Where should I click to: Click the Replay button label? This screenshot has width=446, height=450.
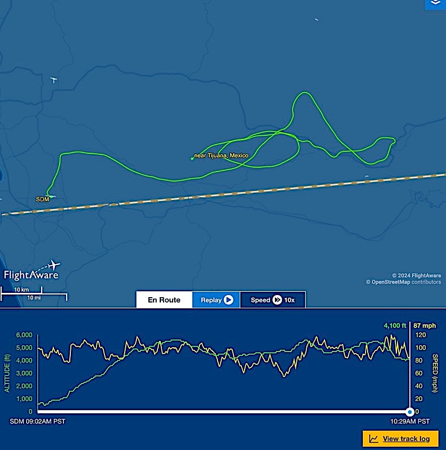[211, 300]
